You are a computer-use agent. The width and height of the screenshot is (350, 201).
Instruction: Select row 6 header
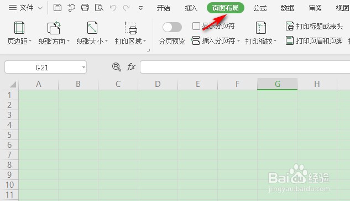(9, 145)
